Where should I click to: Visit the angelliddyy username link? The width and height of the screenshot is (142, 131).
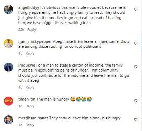point(29,8)
